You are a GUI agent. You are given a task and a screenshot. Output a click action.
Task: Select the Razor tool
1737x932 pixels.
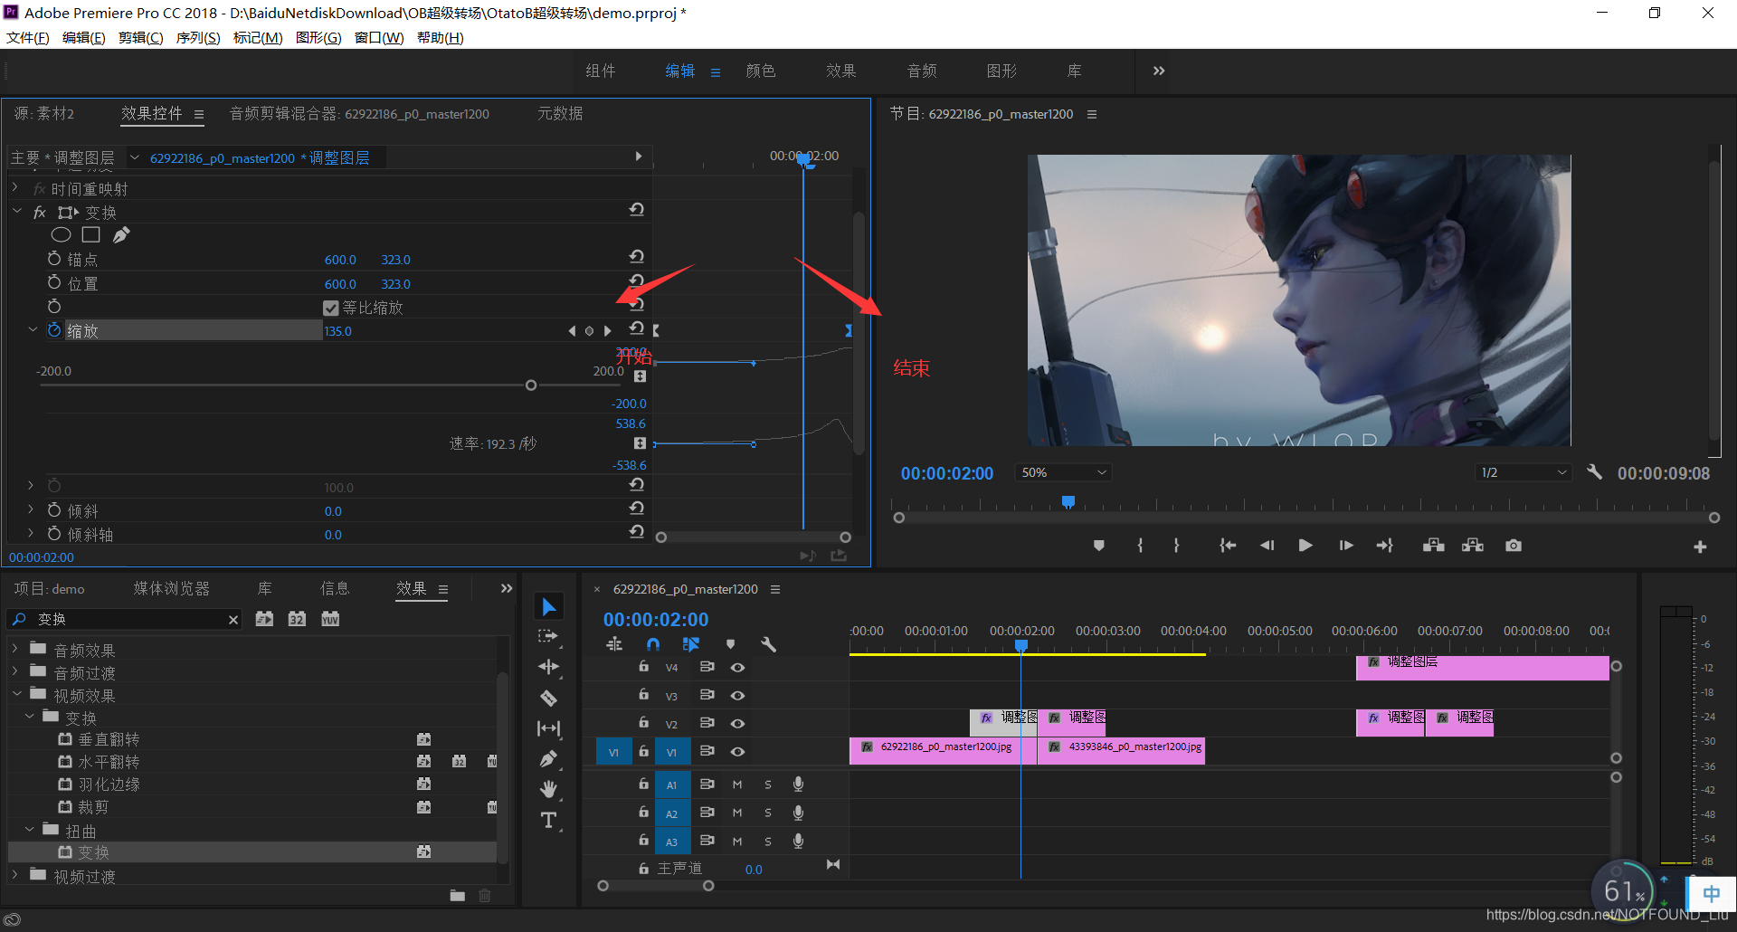pos(548,698)
